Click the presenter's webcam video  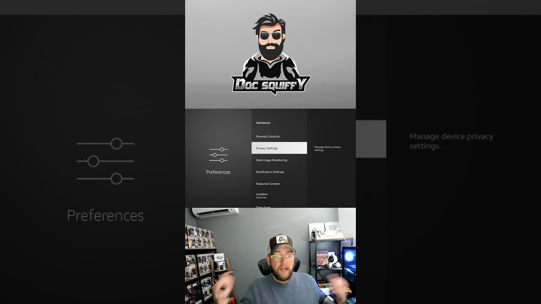tap(270, 256)
